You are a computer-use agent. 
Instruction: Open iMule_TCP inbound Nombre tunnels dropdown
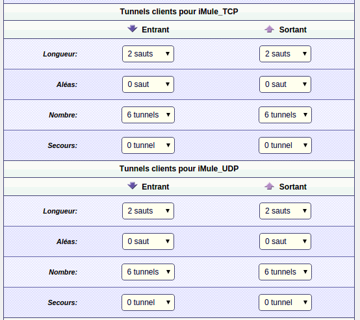[148, 115]
